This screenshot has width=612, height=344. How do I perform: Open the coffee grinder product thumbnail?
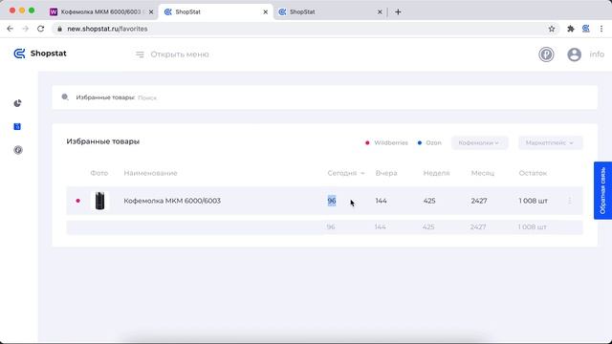(x=99, y=201)
